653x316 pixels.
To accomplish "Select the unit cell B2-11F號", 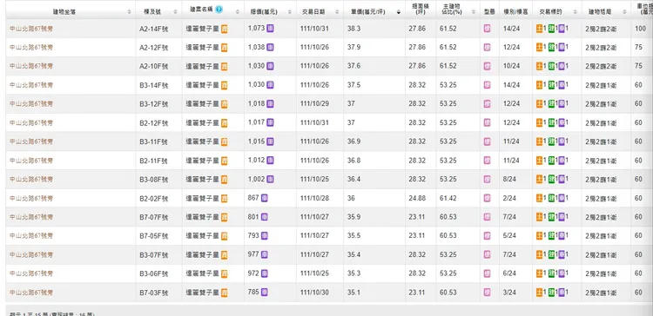I will 153,161.
